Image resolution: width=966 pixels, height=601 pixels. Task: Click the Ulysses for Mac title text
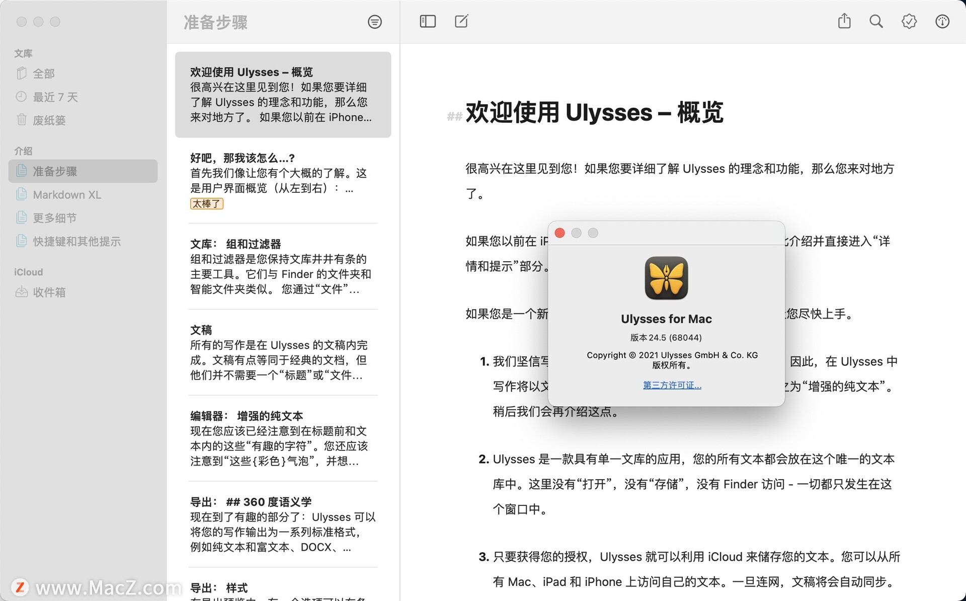click(666, 319)
